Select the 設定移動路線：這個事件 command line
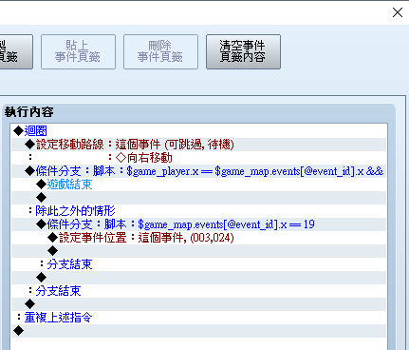The width and height of the screenshot is (409, 350). click(x=198, y=145)
